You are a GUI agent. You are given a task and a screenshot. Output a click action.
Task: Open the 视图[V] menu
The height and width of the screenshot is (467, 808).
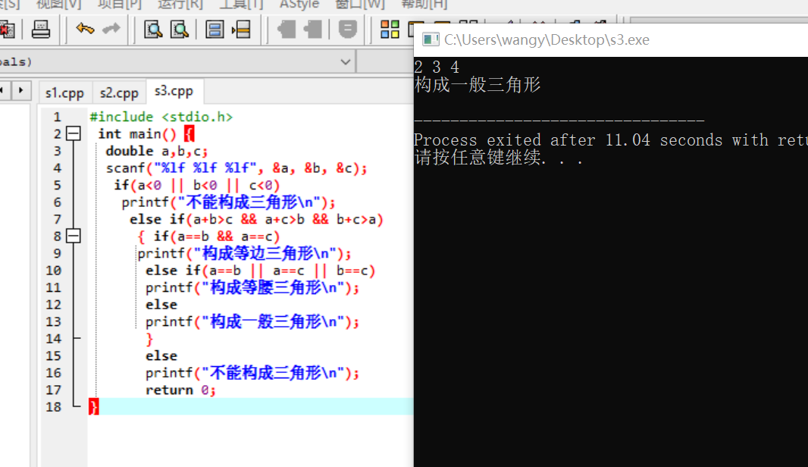click(x=59, y=5)
